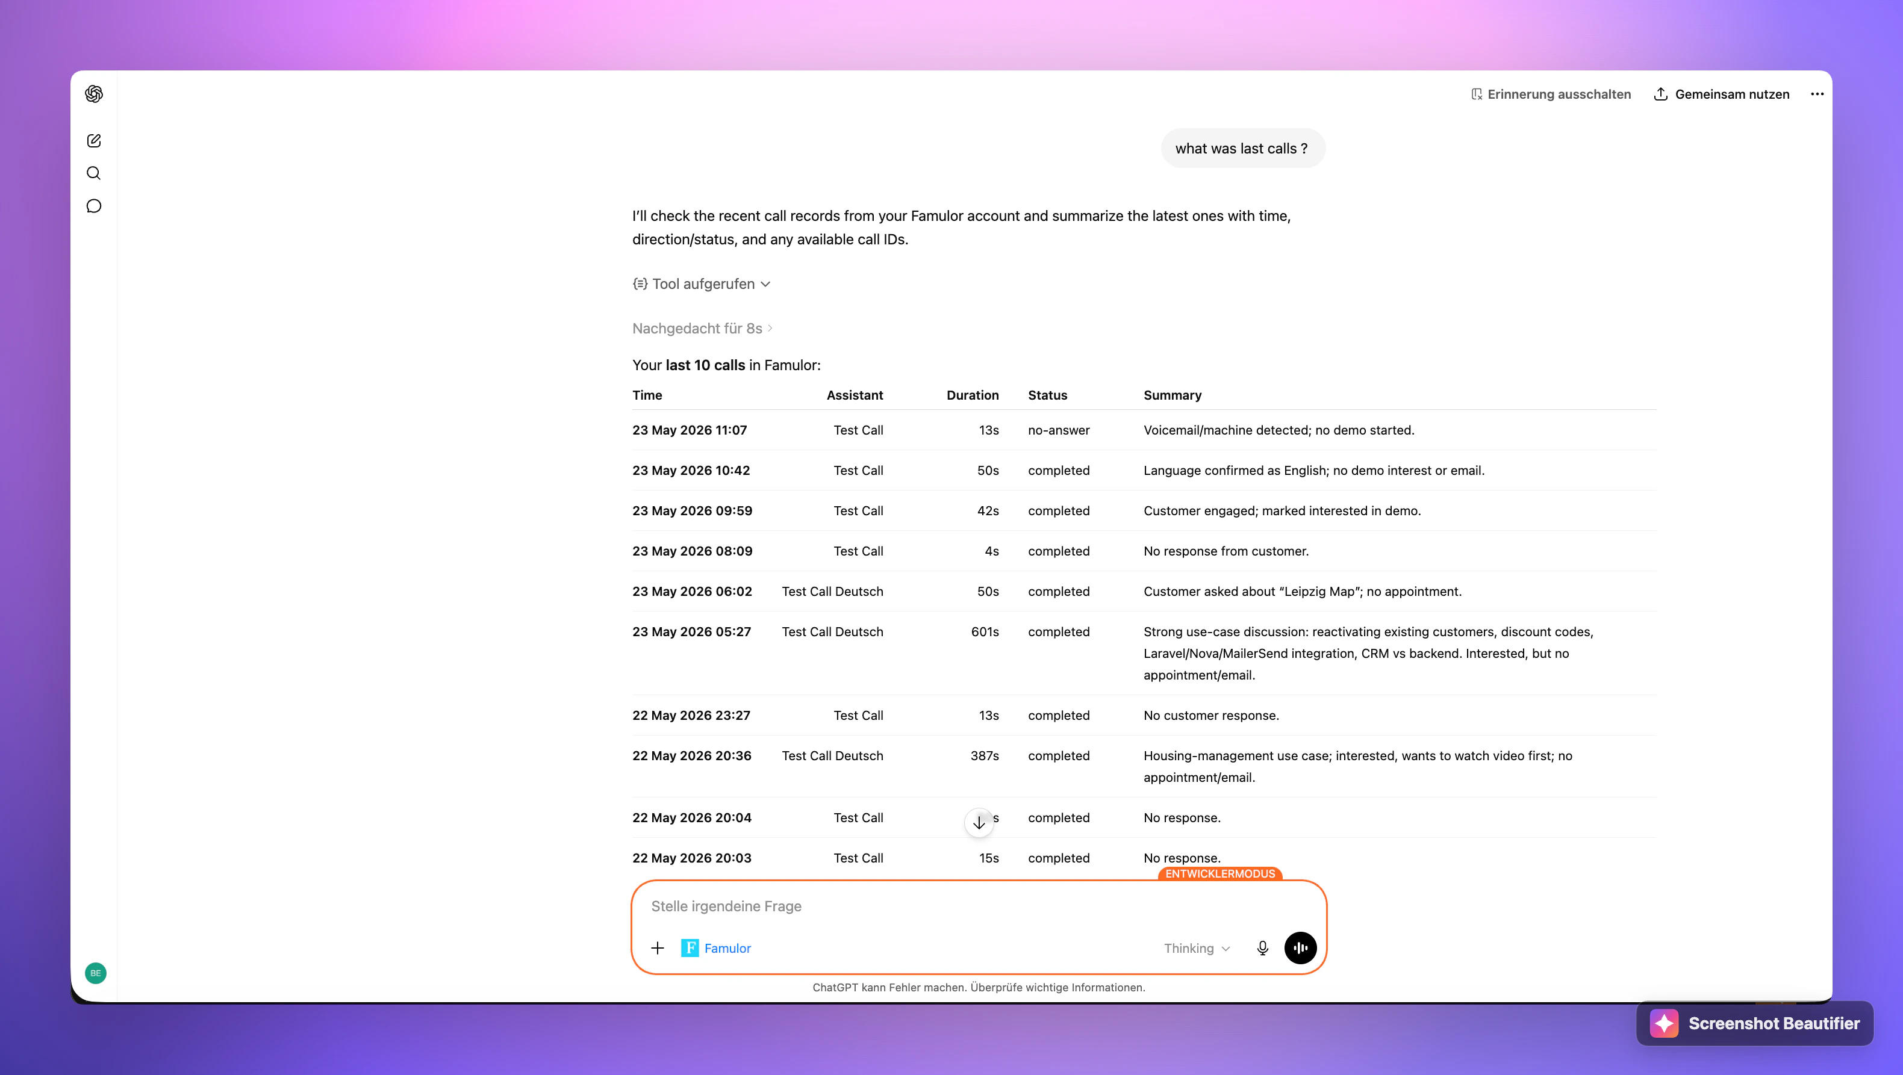1903x1075 pixels.
Task: Click the 42s duration cell
Action: click(x=988, y=511)
